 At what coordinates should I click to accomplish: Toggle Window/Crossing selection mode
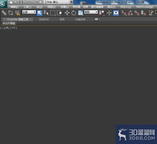pyautogui.click(x=59, y=13)
